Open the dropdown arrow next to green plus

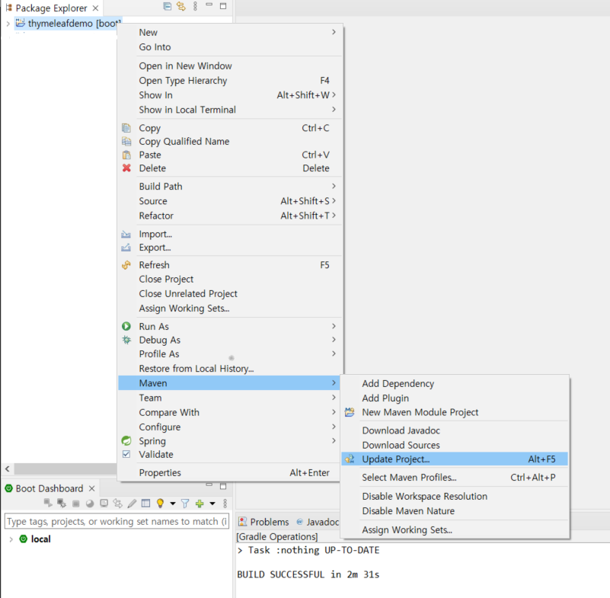212,504
